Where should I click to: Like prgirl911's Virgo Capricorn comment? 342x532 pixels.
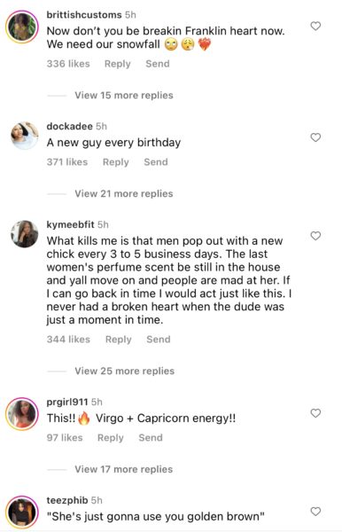[315, 413]
